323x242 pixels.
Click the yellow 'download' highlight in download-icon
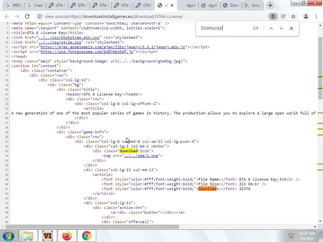tap(129, 151)
